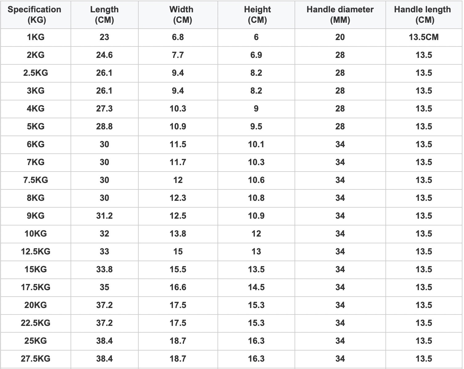Viewport: 464px width, 369px height.
Task: Click the 12.5KG specification cell
Action: [36, 252]
